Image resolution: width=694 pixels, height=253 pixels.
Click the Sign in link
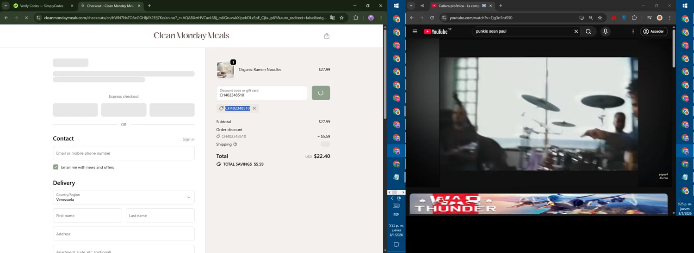(x=188, y=139)
